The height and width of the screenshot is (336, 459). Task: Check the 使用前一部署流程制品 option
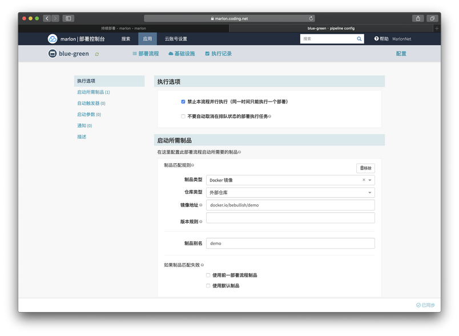pos(208,275)
